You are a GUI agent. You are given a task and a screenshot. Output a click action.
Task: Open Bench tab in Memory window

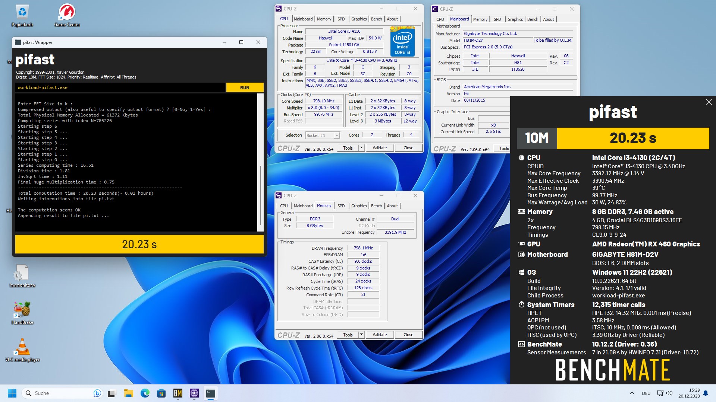click(376, 206)
